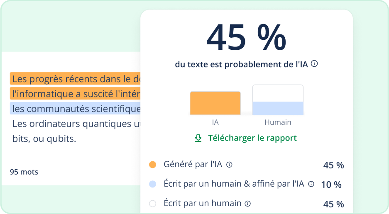
Task: Click the orange IA bar in chart
Action: (215, 103)
